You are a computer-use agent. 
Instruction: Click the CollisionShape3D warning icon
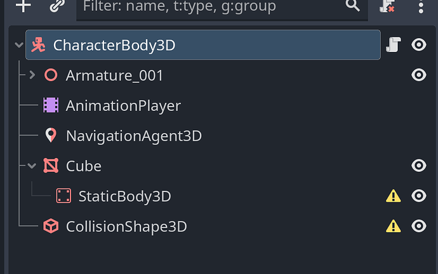click(394, 226)
